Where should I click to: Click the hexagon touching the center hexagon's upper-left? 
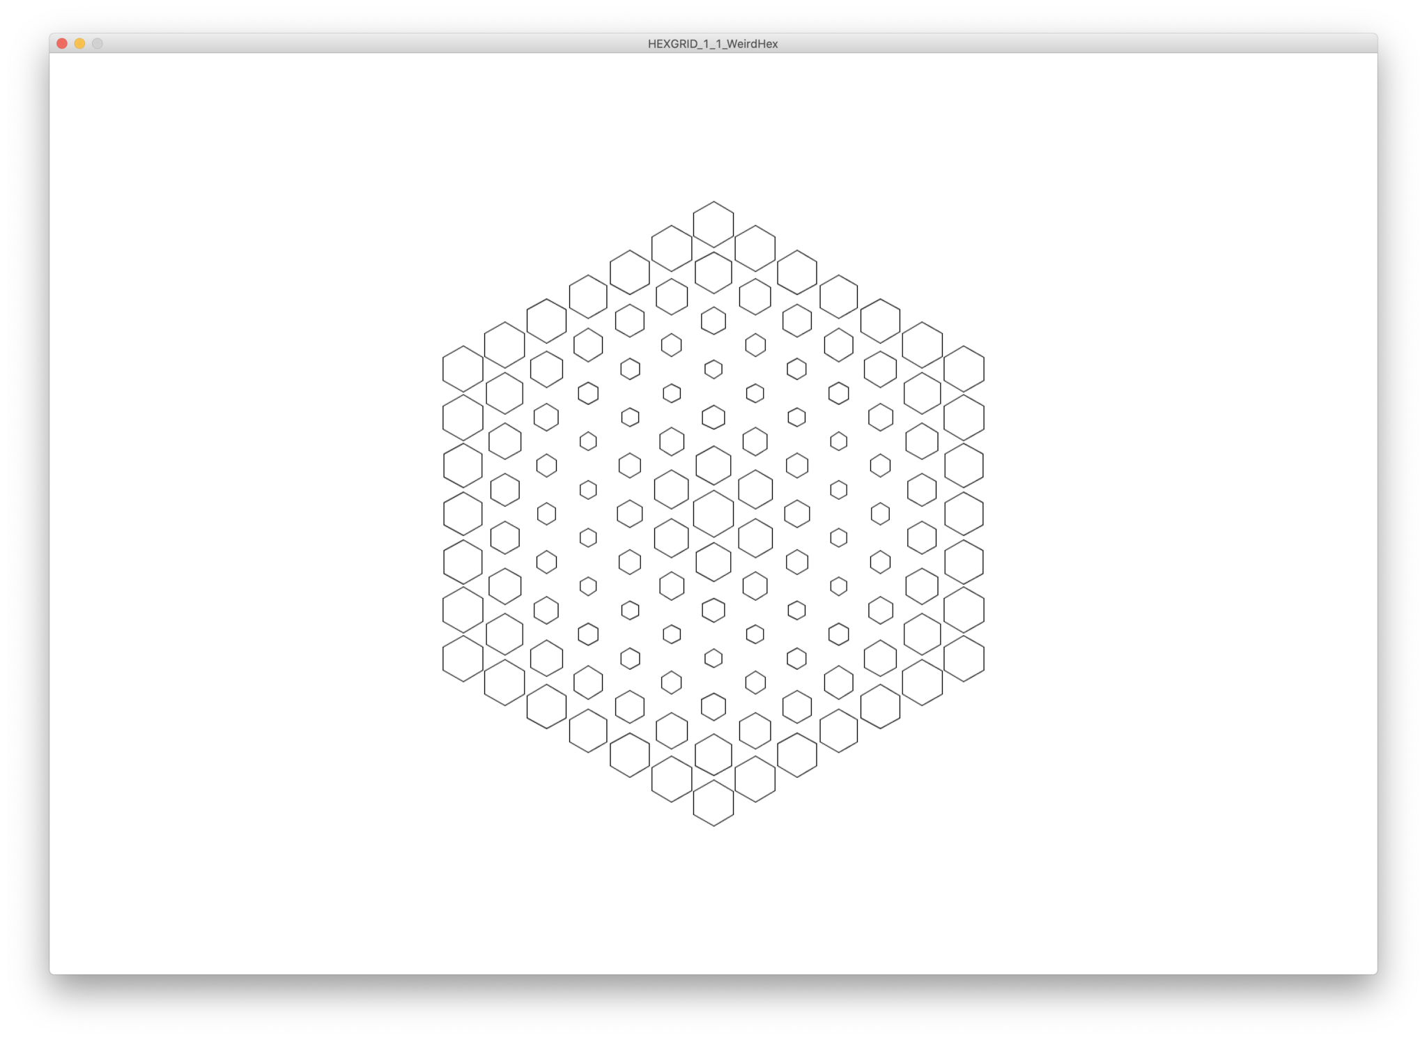(x=671, y=489)
